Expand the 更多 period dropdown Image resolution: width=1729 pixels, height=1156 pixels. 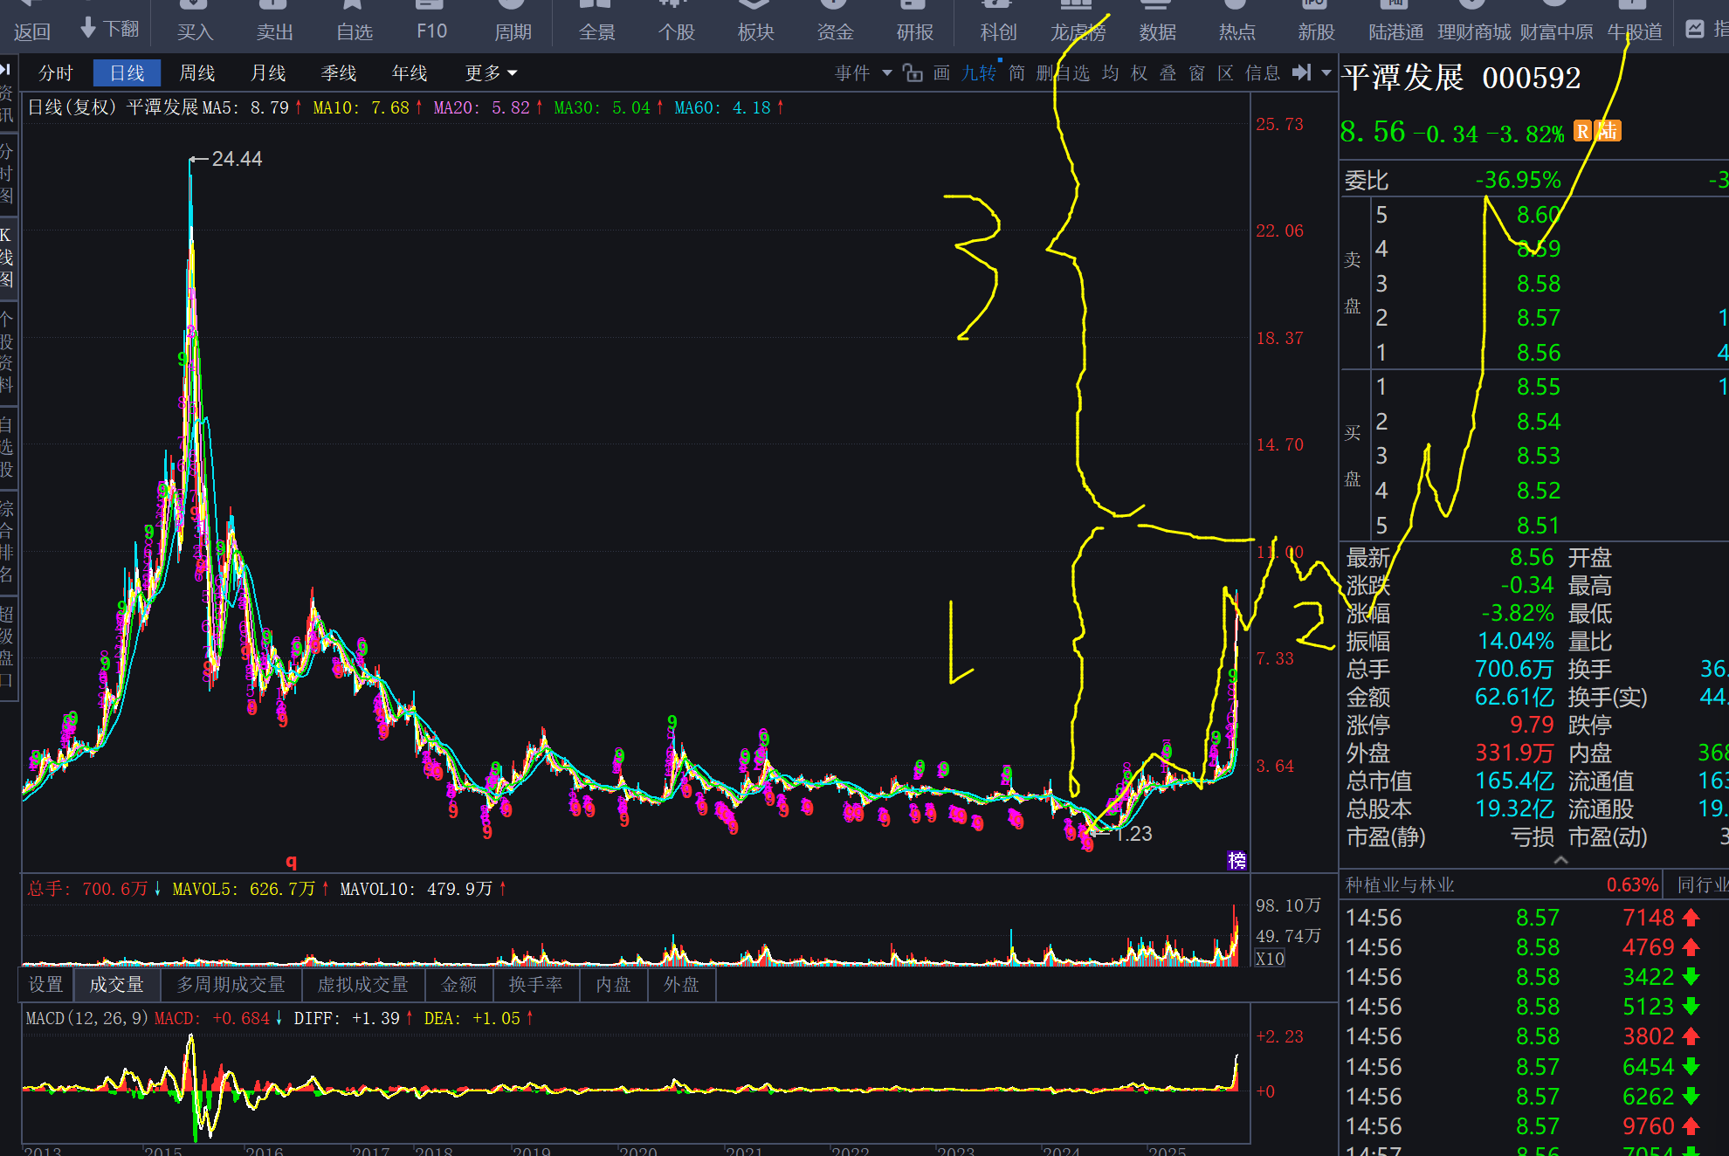[x=491, y=73]
